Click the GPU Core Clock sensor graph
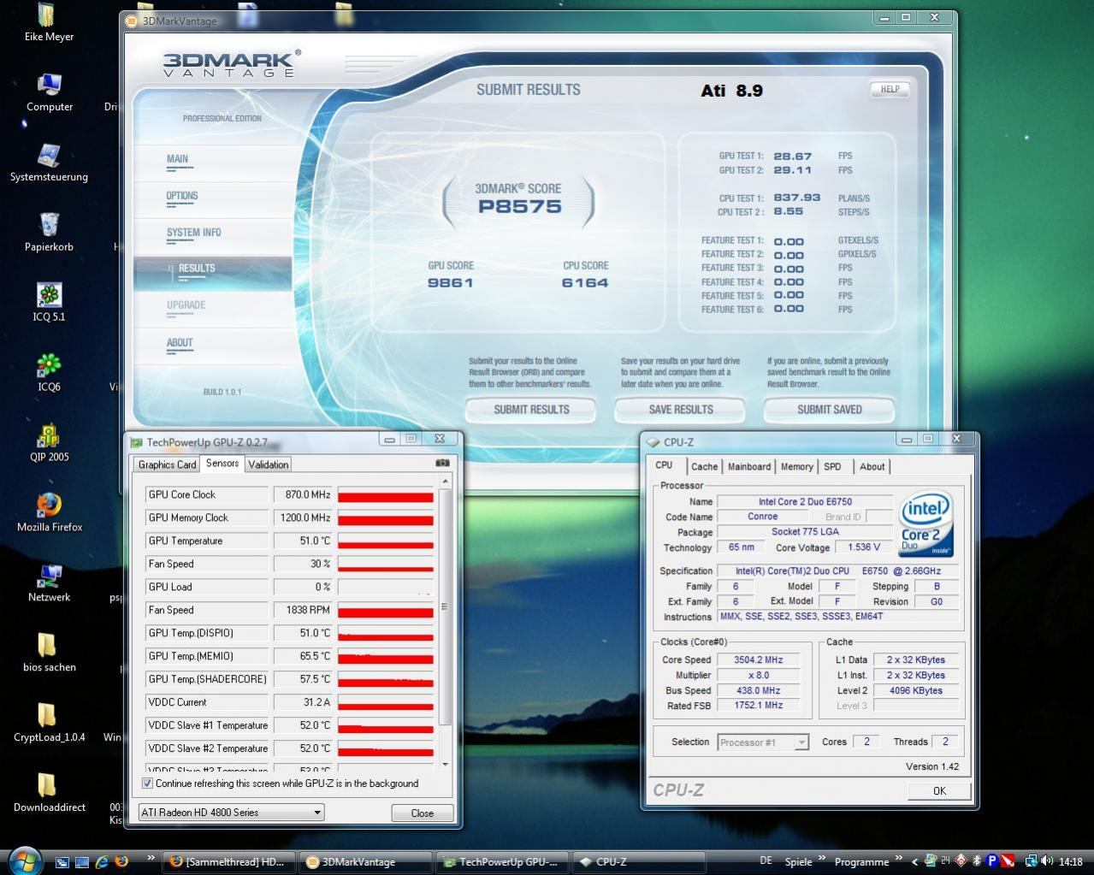The image size is (1094, 875). [x=385, y=494]
